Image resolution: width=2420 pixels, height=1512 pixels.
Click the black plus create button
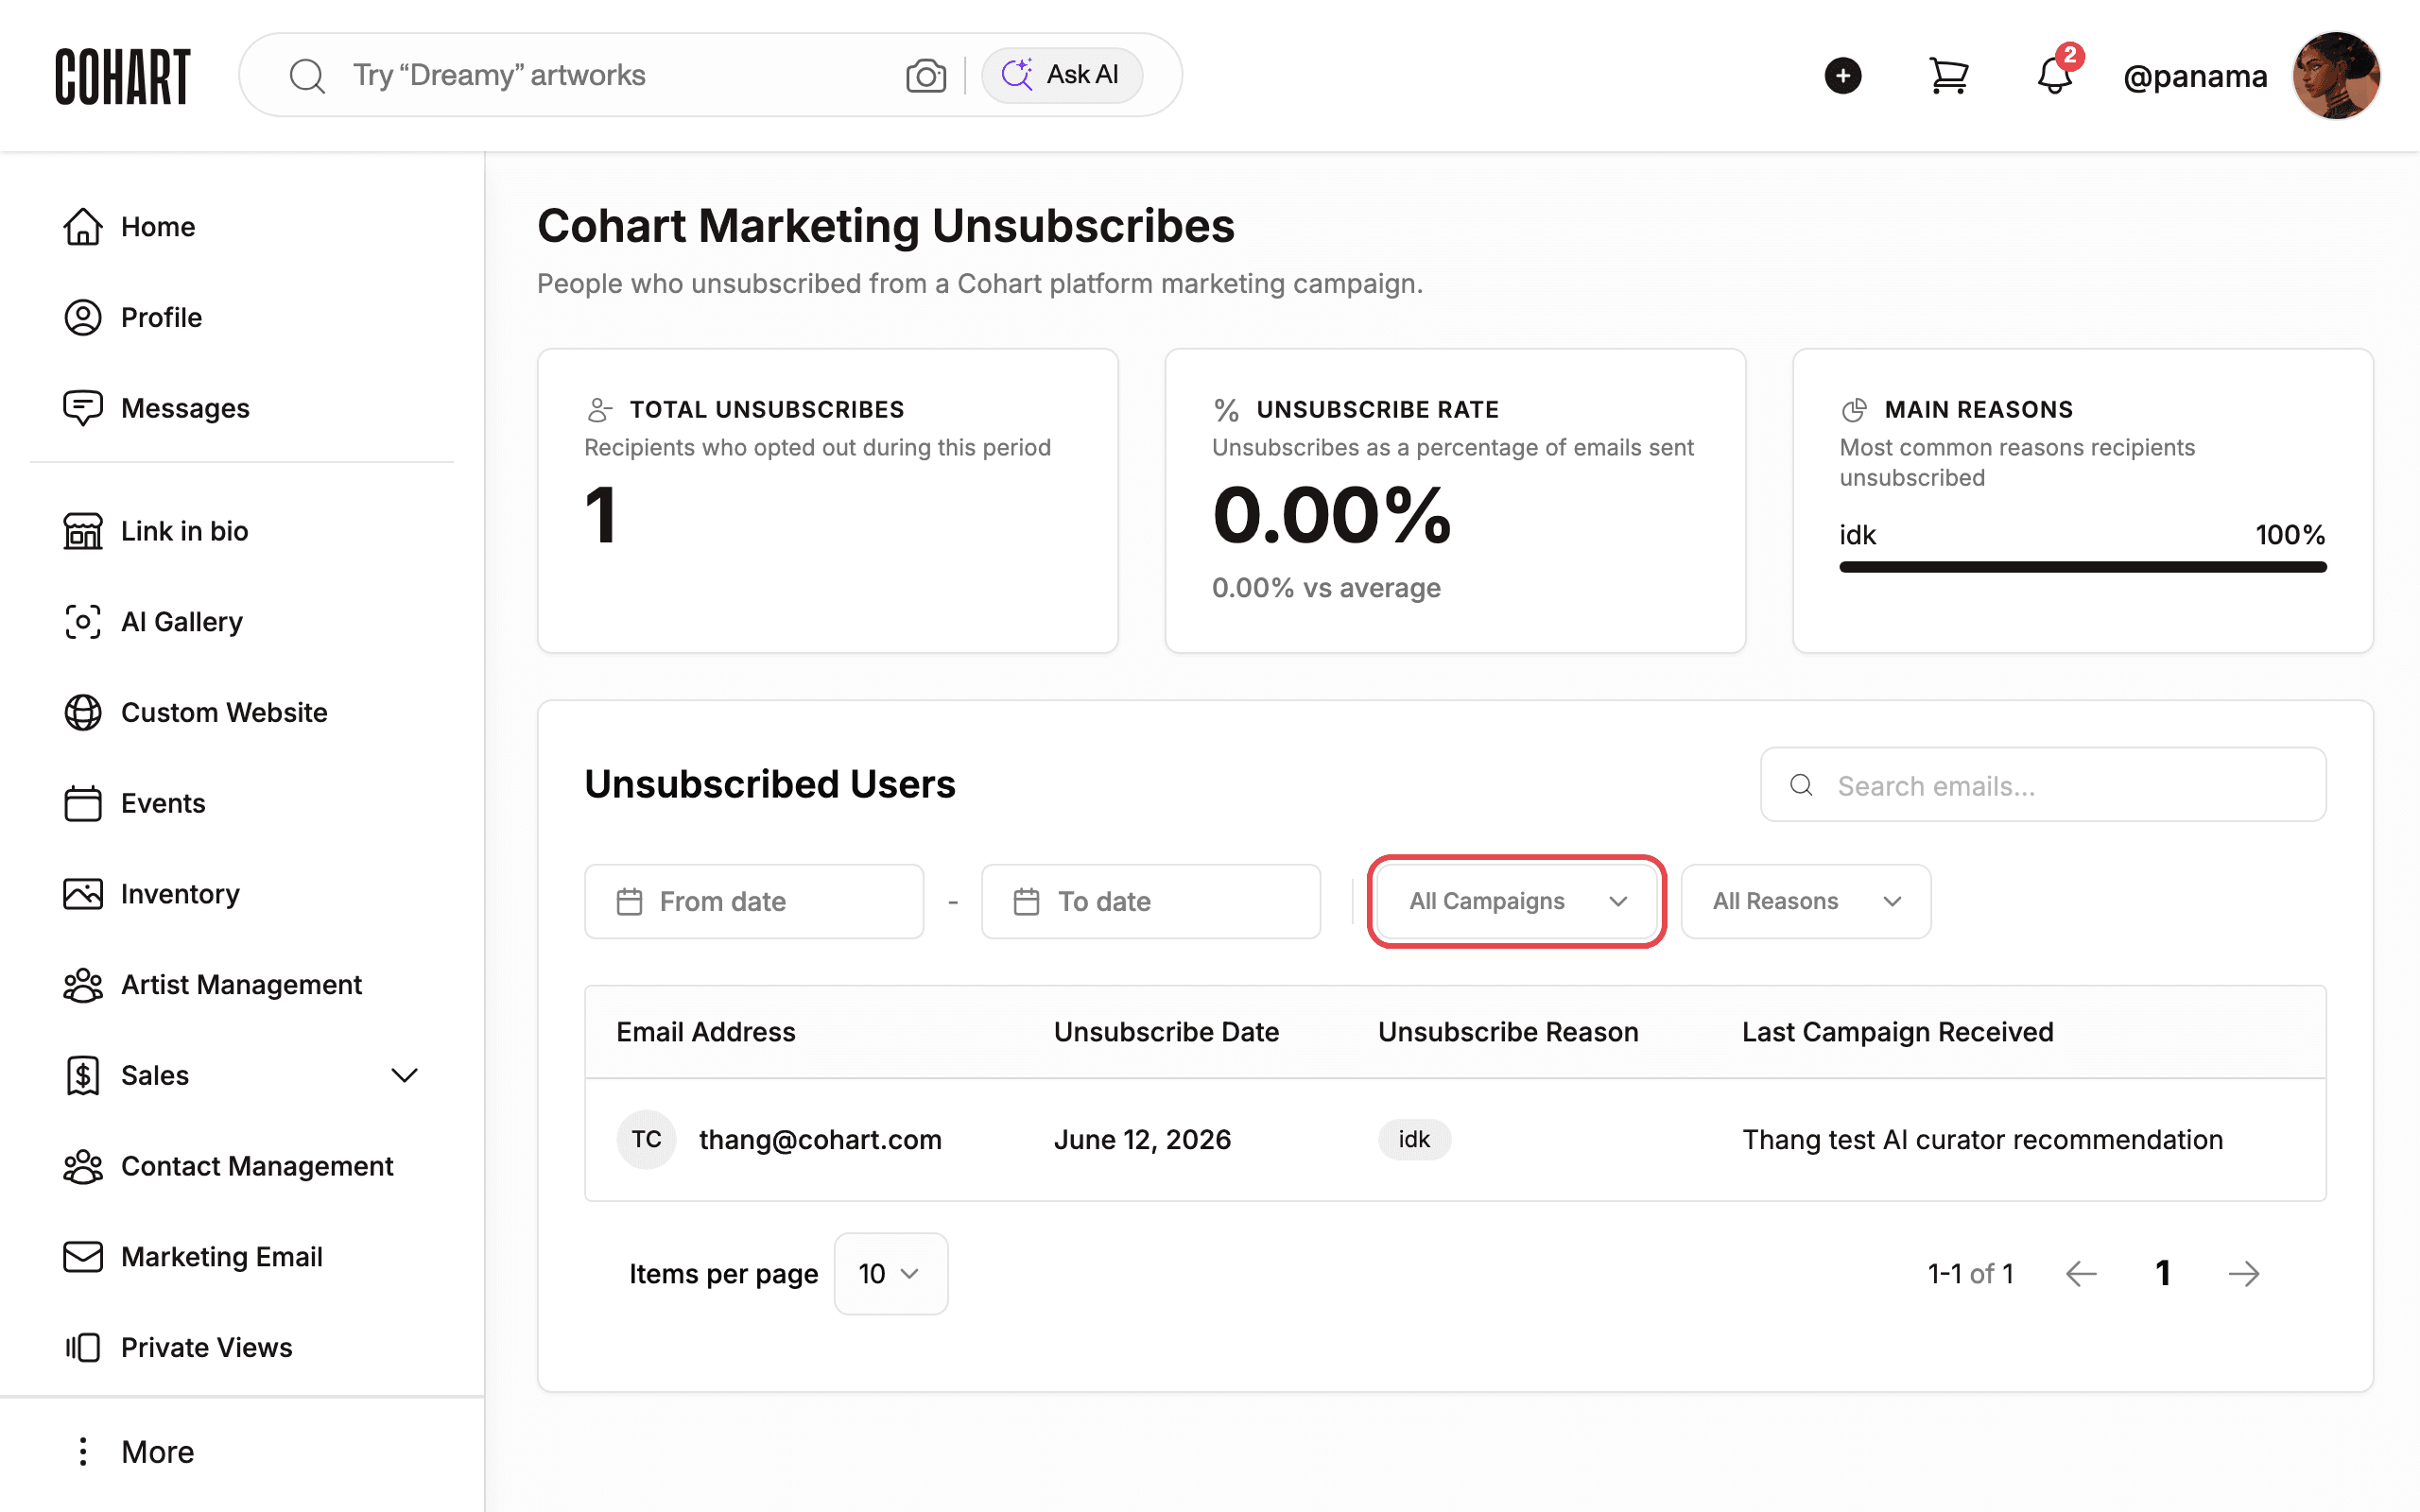coord(1842,76)
